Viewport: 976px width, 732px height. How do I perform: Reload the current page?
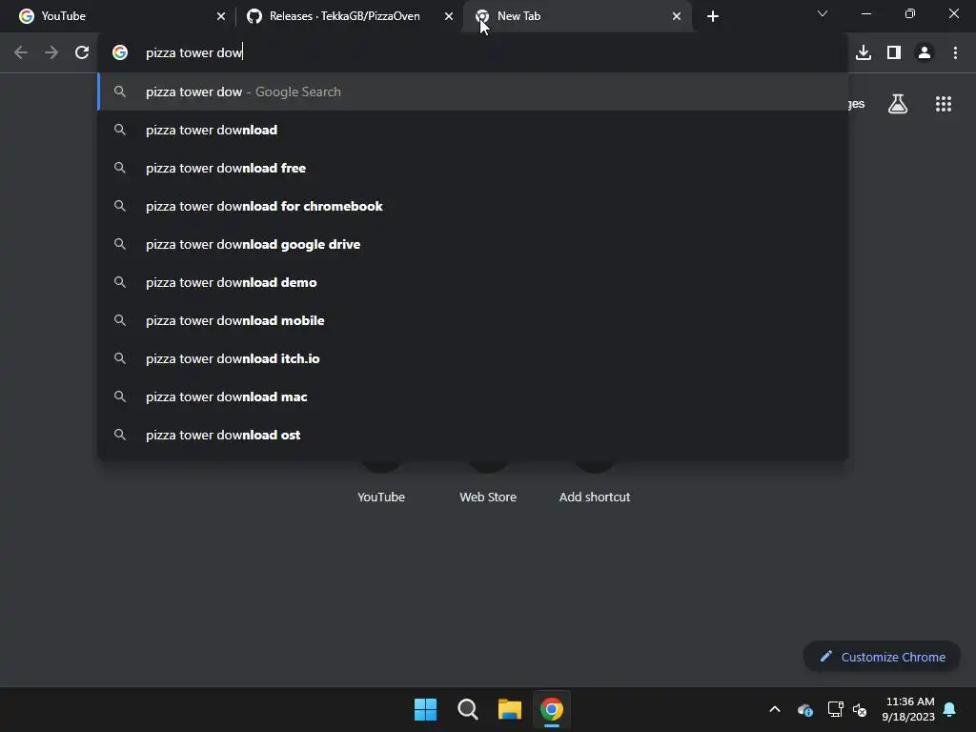pos(82,52)
